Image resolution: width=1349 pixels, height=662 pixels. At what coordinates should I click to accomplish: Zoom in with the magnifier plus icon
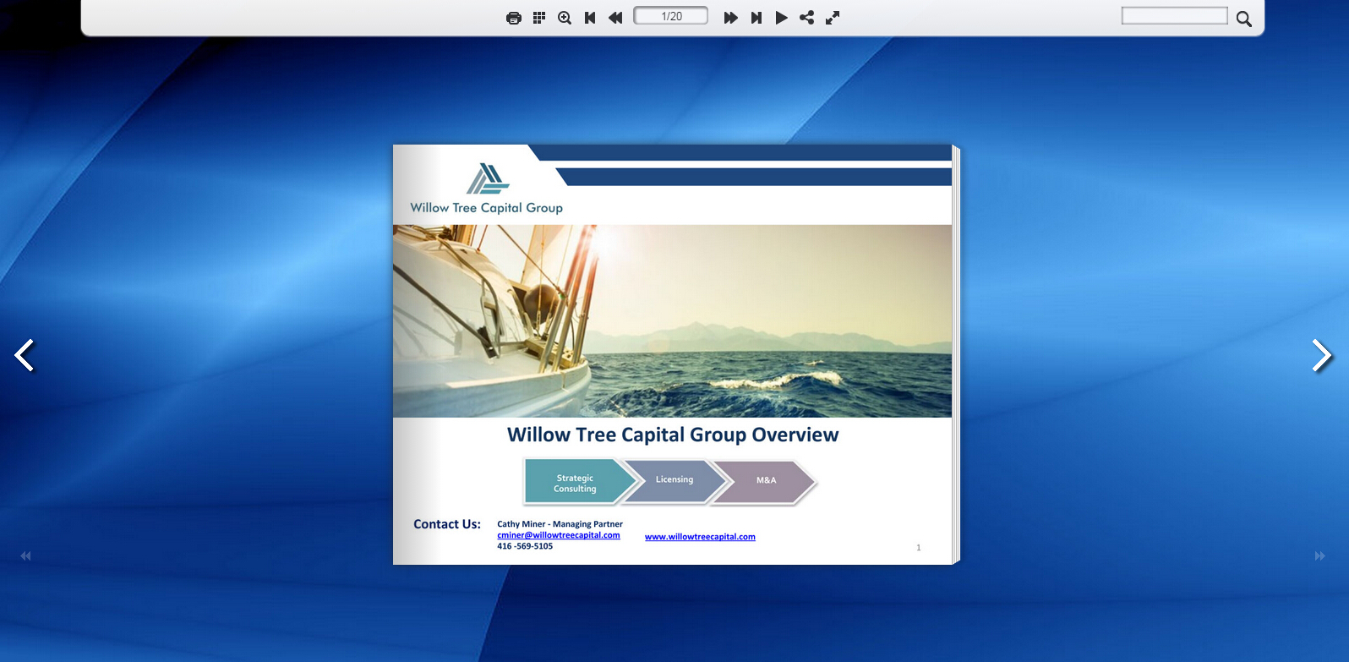pos(565,18)
